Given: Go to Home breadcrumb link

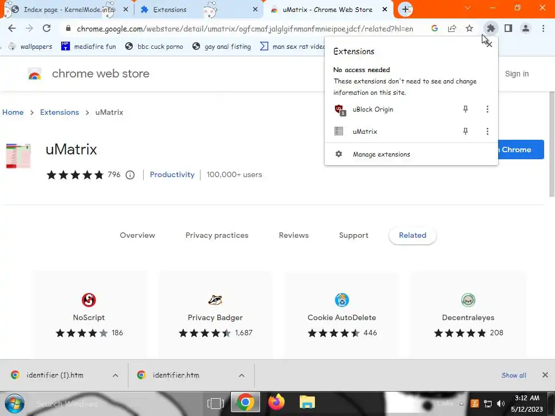Looking at the screenshot, I should click(13, 112).
